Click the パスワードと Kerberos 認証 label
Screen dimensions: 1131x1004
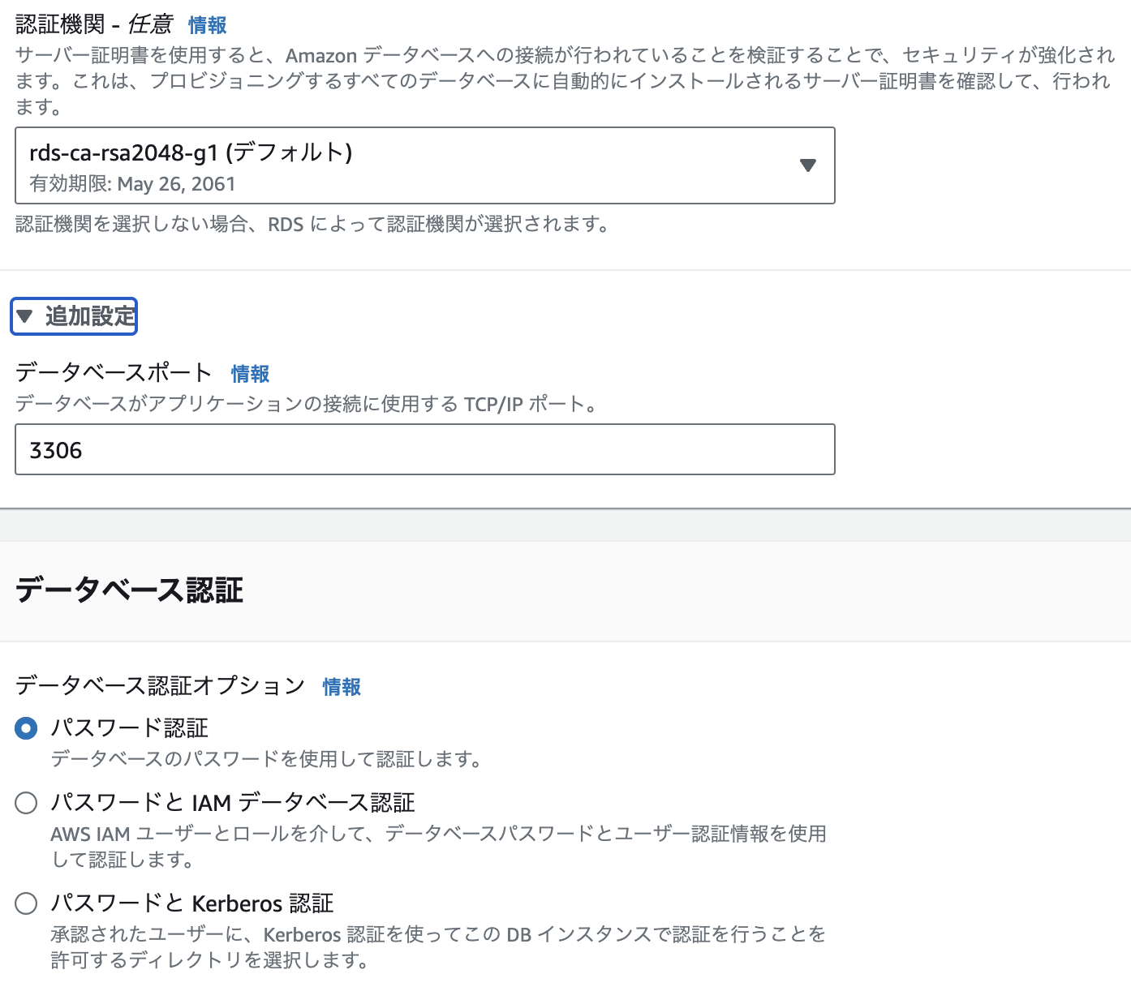(x=192, y=903)
